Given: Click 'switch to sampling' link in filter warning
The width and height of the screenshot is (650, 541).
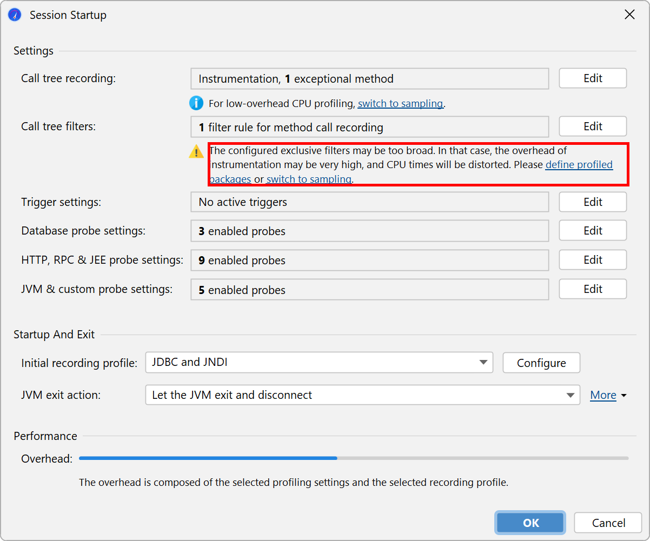Looking at the screenshot, I should 309,179.
